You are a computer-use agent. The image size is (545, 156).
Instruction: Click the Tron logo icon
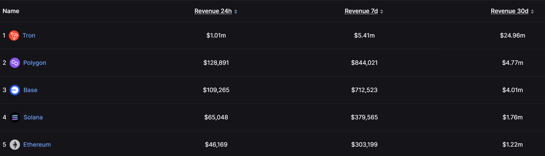tap(14, 36)
